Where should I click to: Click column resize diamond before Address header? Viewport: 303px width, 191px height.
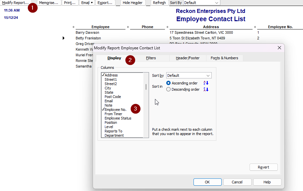click(x=167, y=27)
